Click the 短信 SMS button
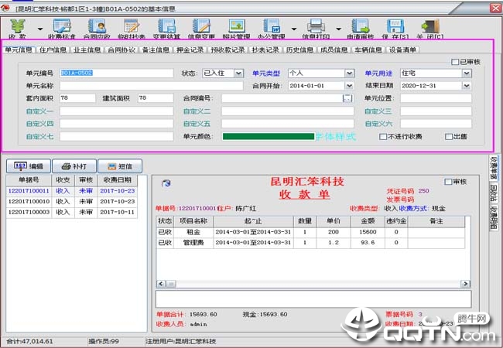Image resolution: width=503 pixels, height=348 pixels. [x=120, y=166]
